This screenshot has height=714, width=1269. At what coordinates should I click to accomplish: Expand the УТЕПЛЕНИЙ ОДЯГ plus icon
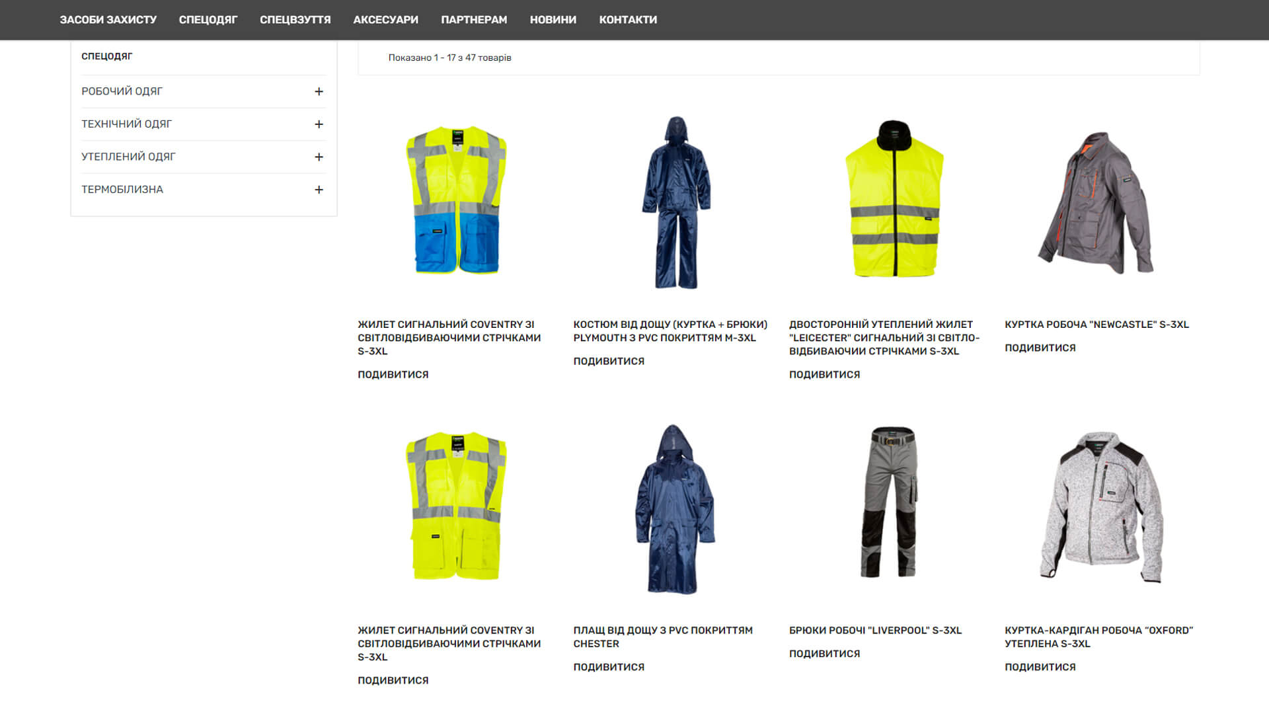click(319, 157)
